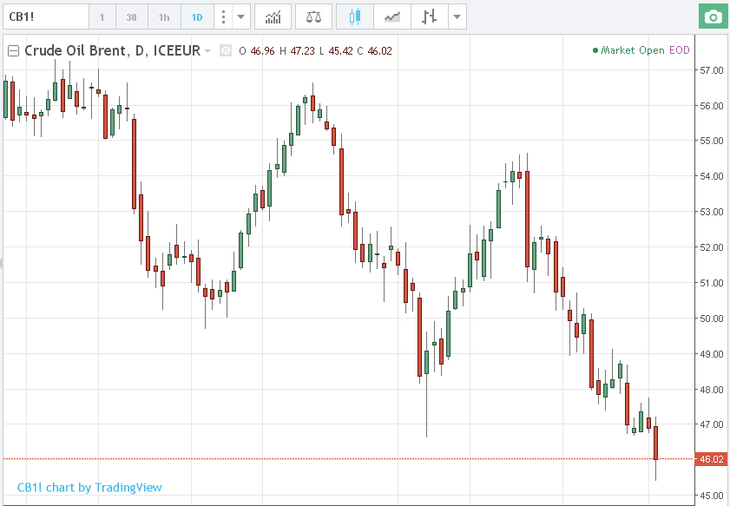The image size is (730, 506).
Task: Select the 1 minute interval tab
Action: pos(102,16)
